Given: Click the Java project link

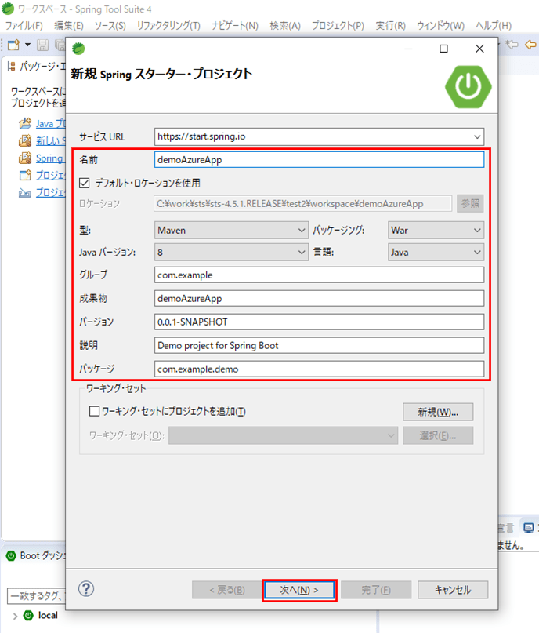Looking at the screenshot, I should [50, 123].
